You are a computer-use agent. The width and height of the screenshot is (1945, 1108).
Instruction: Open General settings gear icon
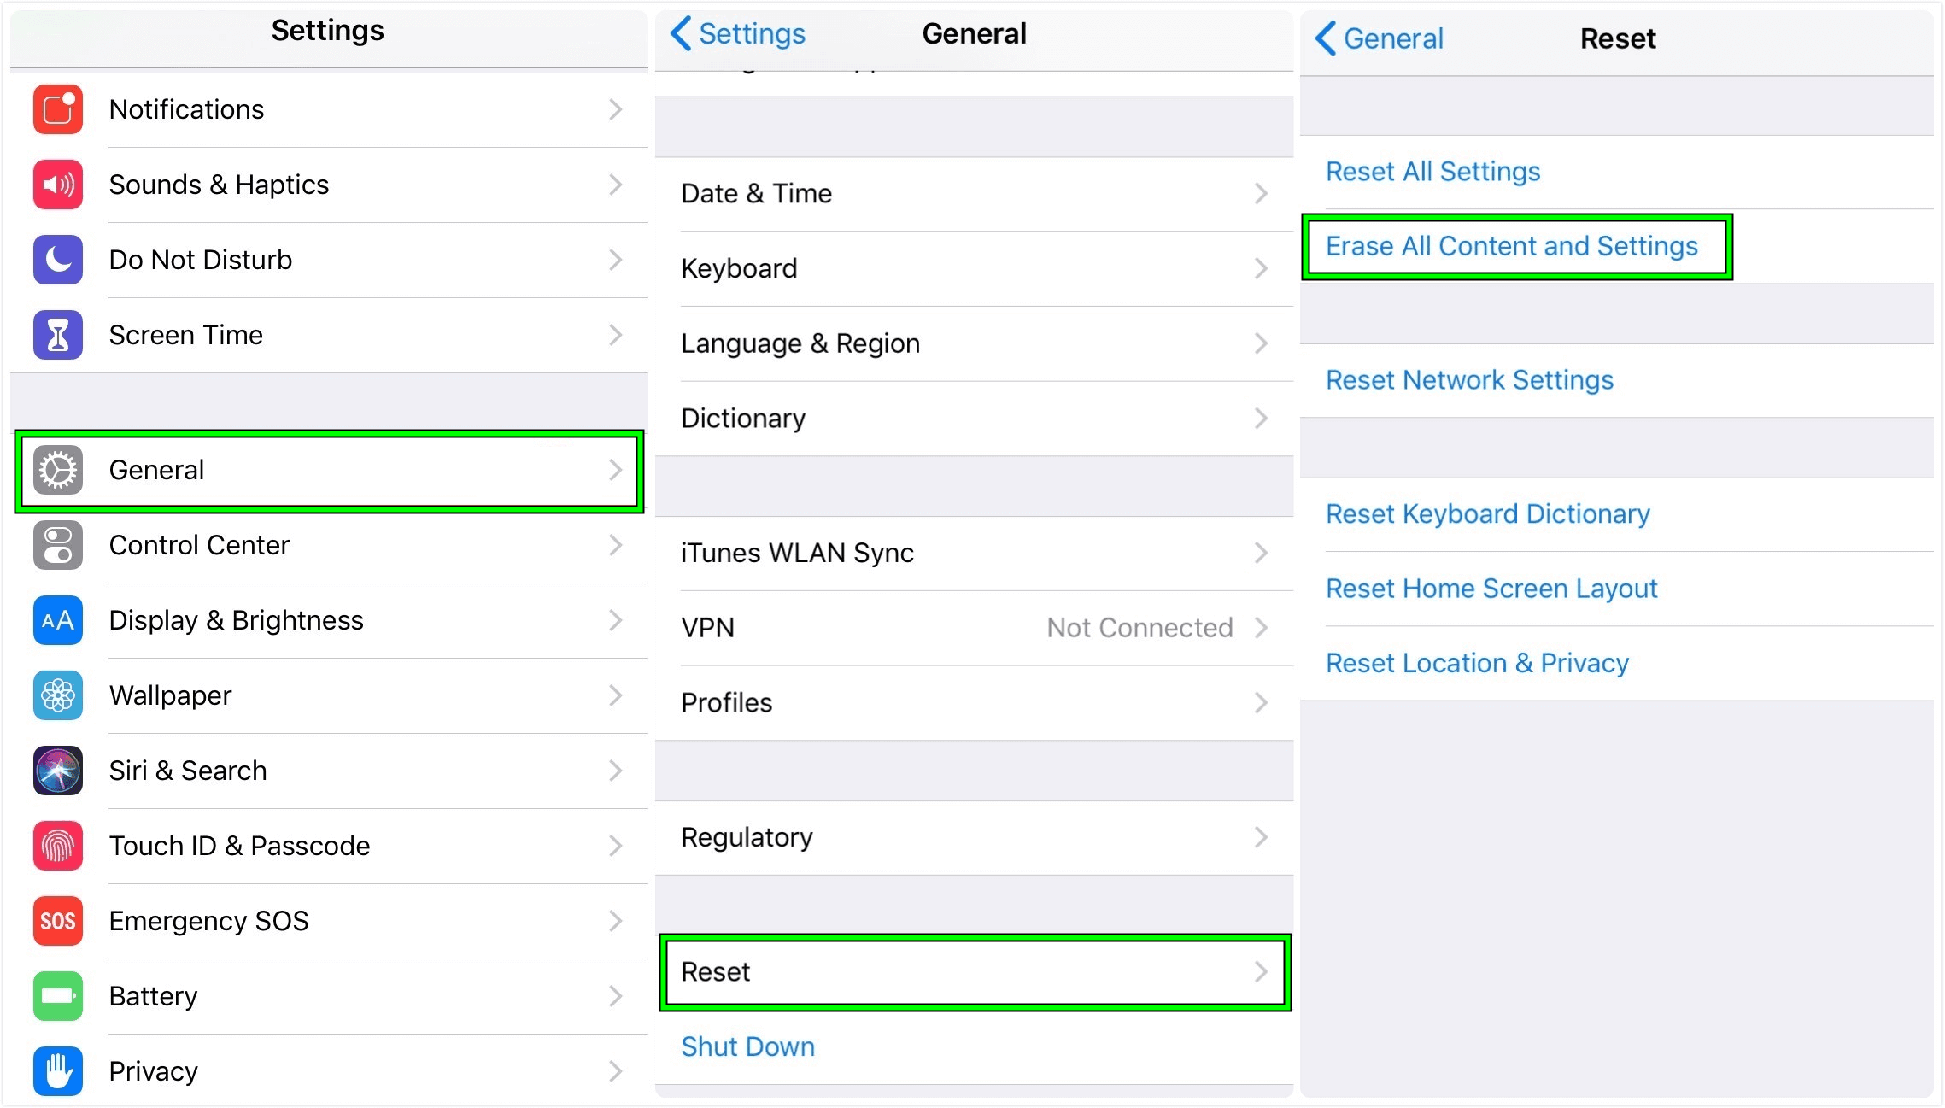pos(56,469)
